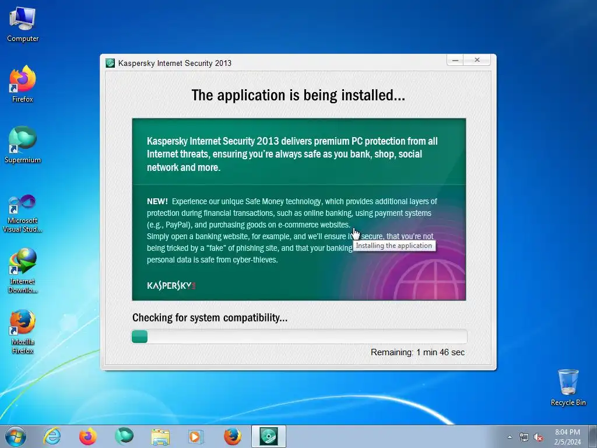
Task: Click "The application is being installed..." heading
Action: 298,95
